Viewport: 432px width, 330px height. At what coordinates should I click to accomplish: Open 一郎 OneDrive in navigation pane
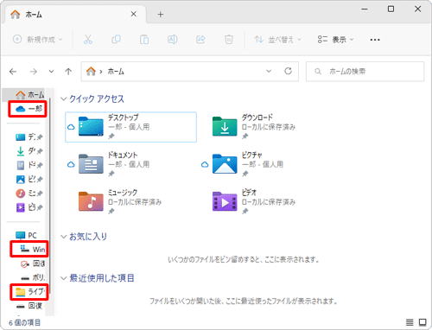coord(28,109)
